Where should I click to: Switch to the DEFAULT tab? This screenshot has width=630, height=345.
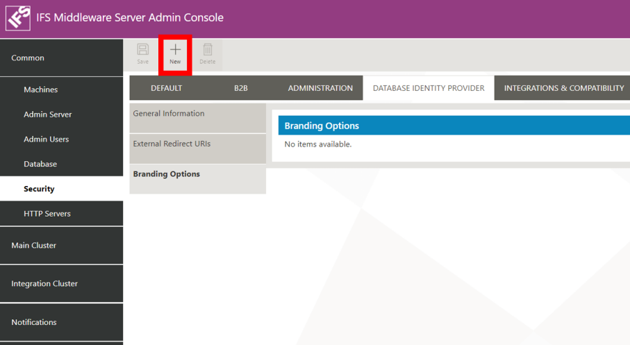(x=166, y=88)
